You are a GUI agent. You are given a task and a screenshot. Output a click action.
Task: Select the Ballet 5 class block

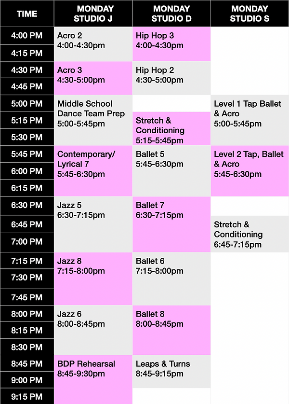coord(171,171)
